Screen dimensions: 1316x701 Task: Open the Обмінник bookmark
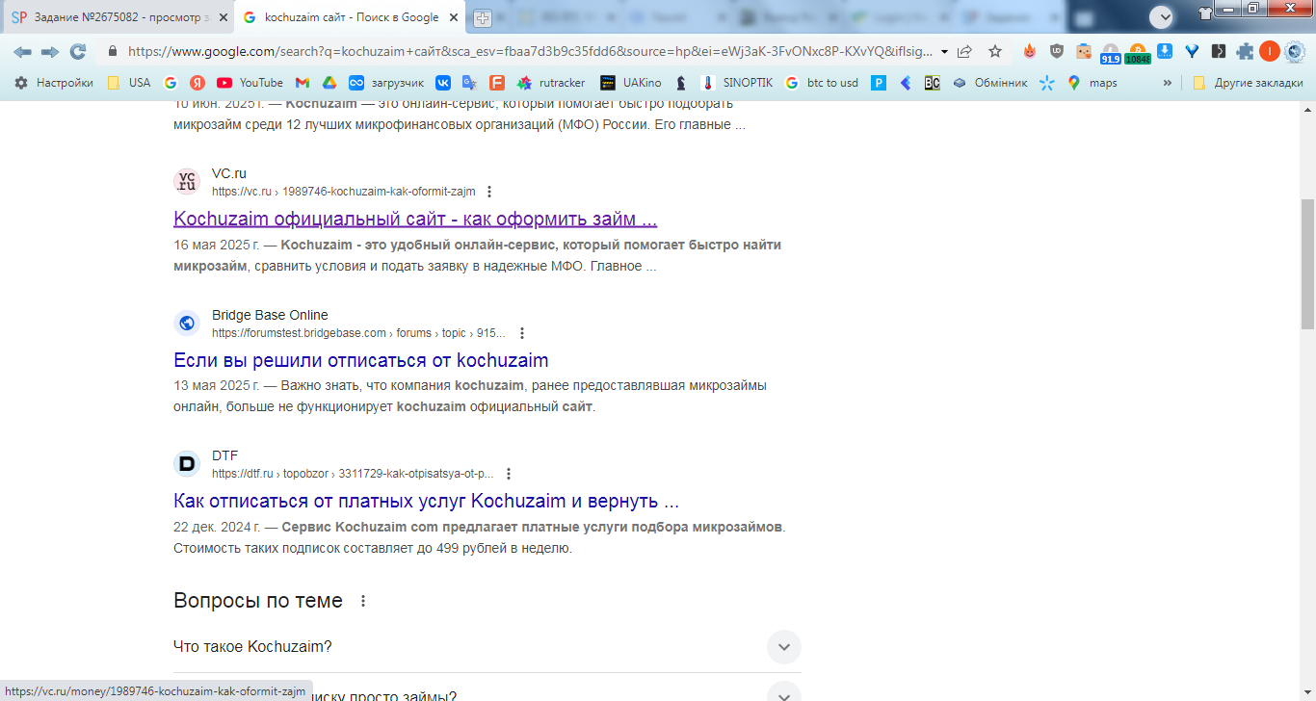tap(990, 83)
